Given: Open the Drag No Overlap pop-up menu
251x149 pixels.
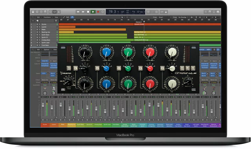Looking at the screenshot, I should click(x=183, y=17).
